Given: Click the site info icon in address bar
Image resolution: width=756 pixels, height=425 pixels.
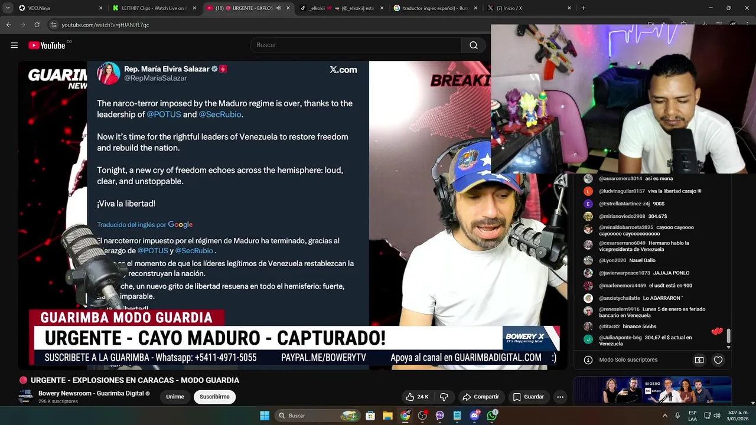Looking at the screenshot, I should pyautogui.click(x=54, y=25).
